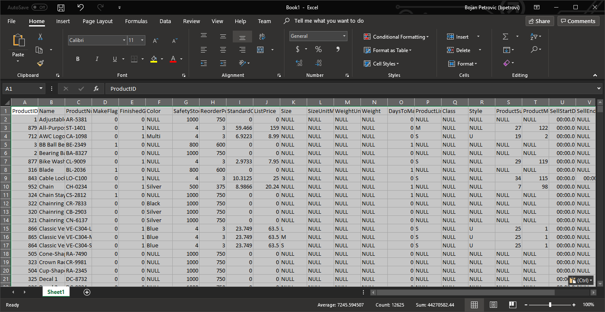The width and height of the screenshot is (605, 312).
Task: Click the Share button
Action: pos(539,21)
